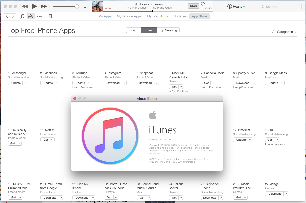Expand the Snapchat Download arrow menu

pyautogui.click(x=157, y=83)
